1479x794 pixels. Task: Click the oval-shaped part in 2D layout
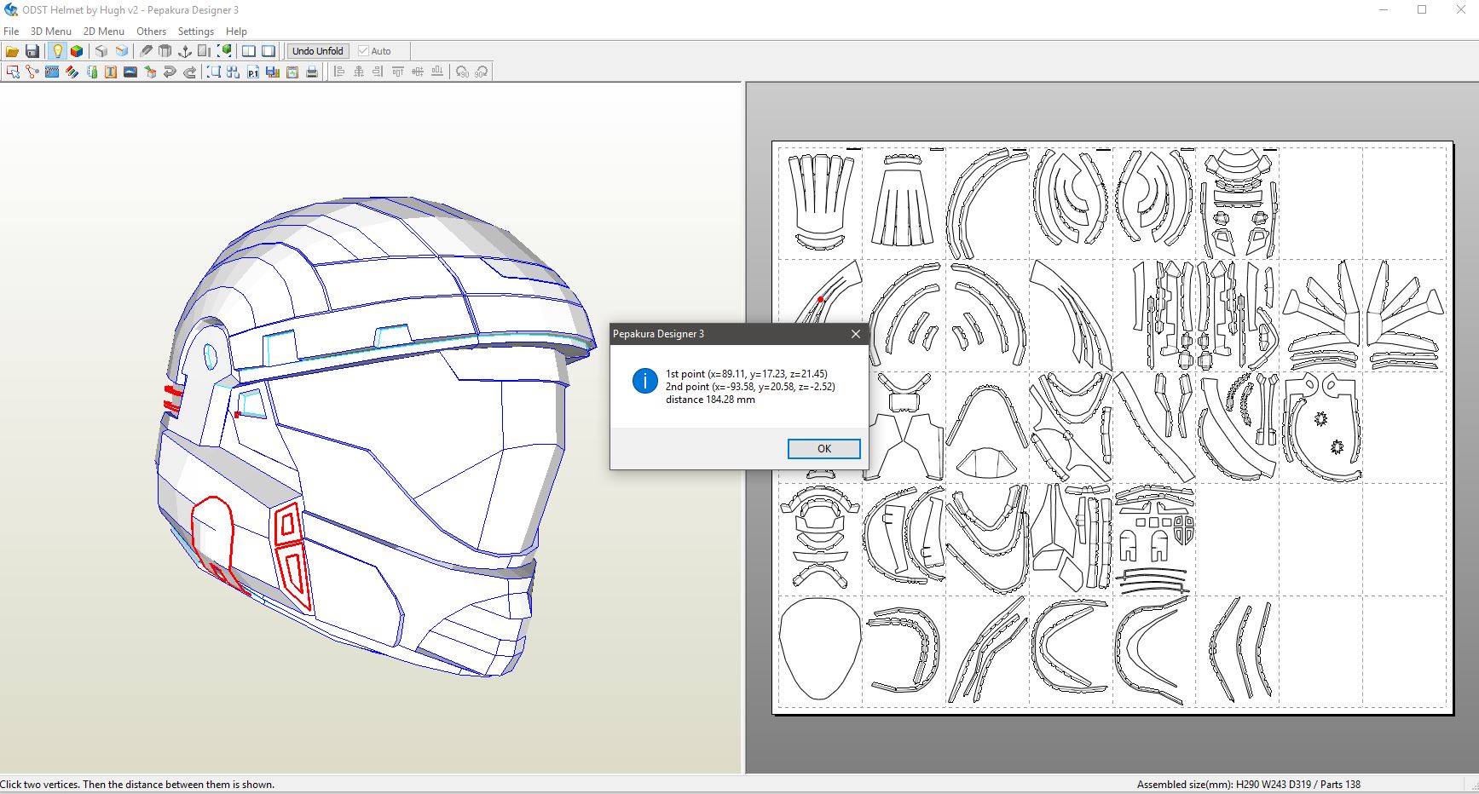point(820,649)
